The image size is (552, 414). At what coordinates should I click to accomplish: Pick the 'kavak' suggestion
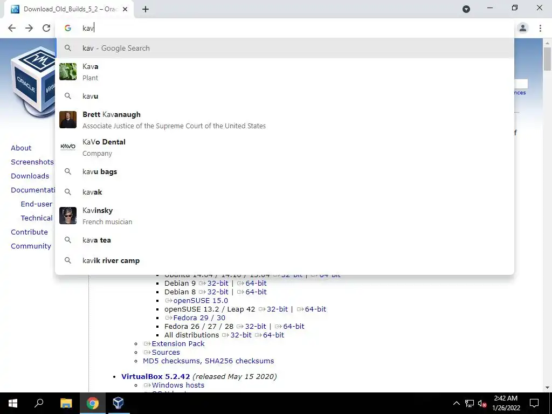coord(285,192)
